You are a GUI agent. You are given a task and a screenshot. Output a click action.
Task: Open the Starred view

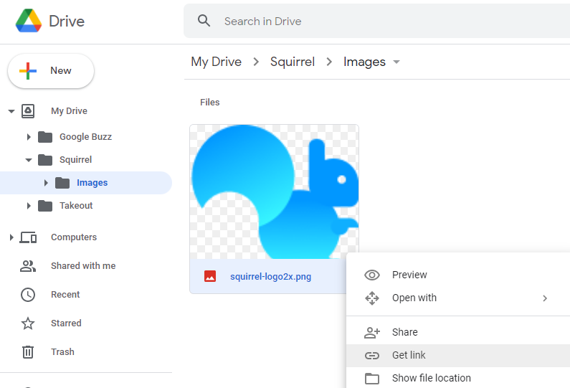66,323
